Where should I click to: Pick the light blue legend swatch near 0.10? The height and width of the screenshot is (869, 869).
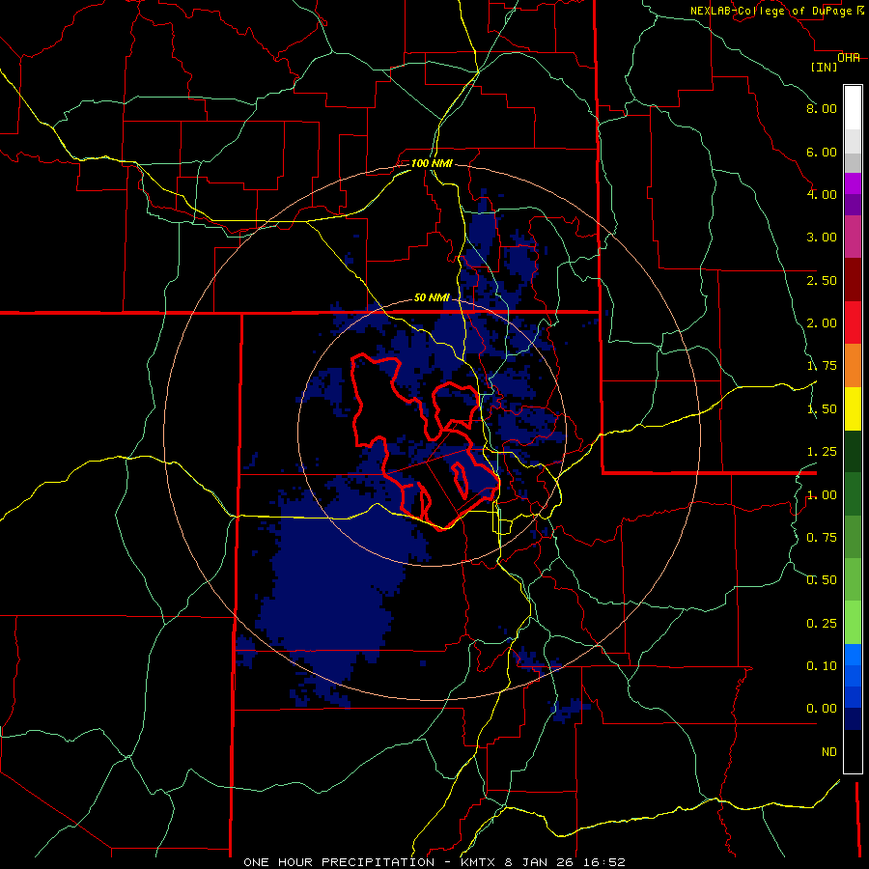click(853, 655)
